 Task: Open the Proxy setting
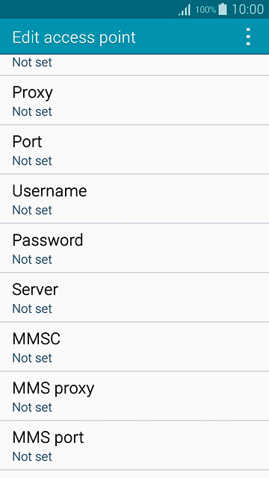(x=134, y=100)
